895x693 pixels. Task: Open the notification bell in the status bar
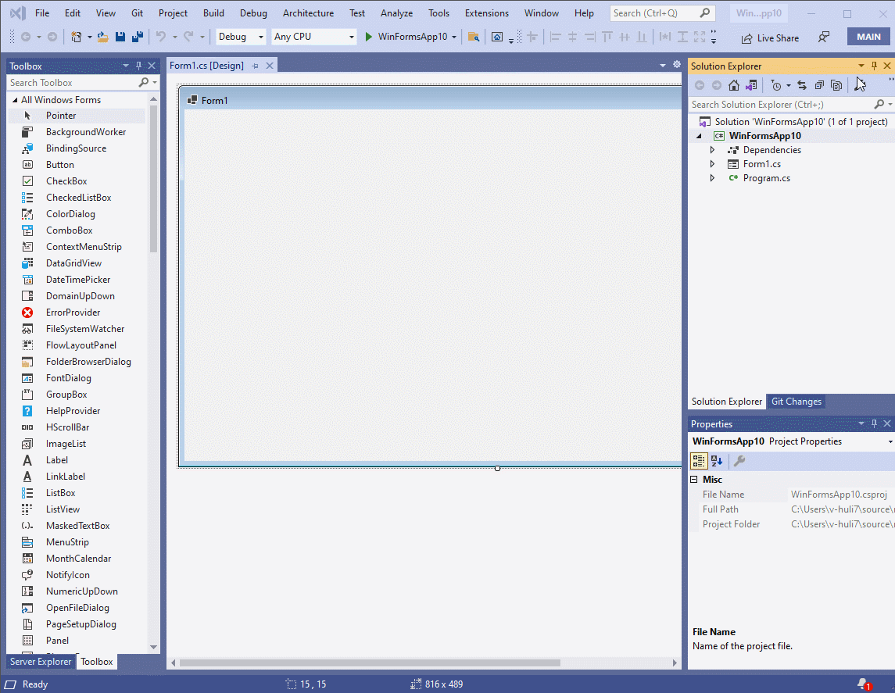coord(861,684)
